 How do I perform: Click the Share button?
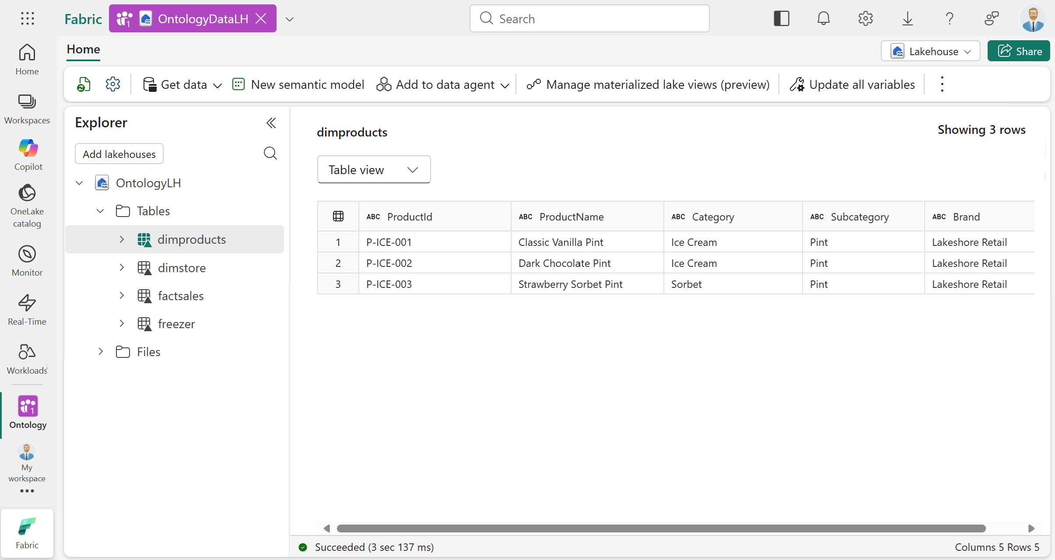tap(1019, 51)
